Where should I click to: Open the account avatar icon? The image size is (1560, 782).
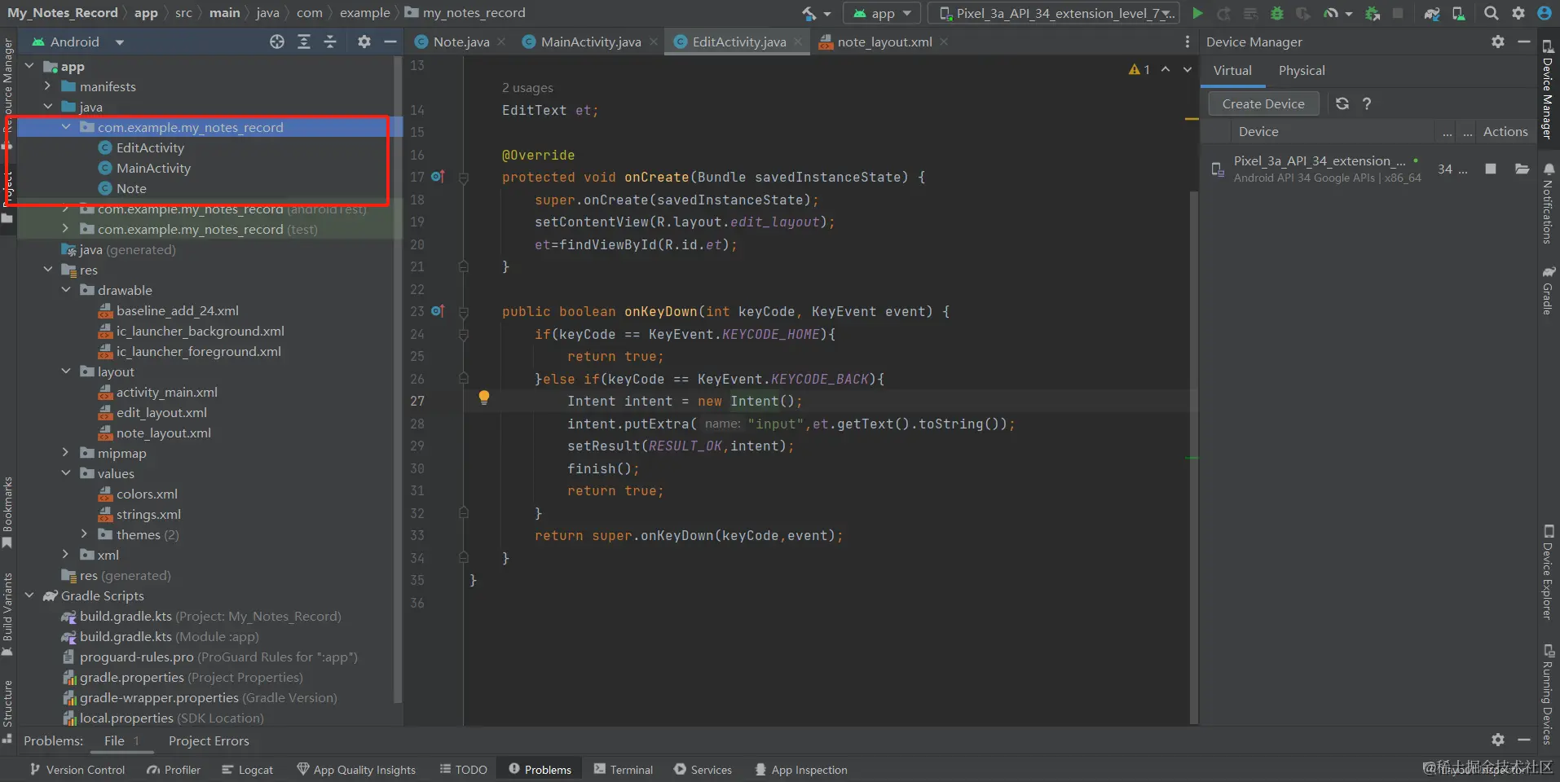coord(1544,13)
